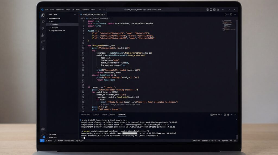Toggle the secondary side bar visibility

click(214, 9)
